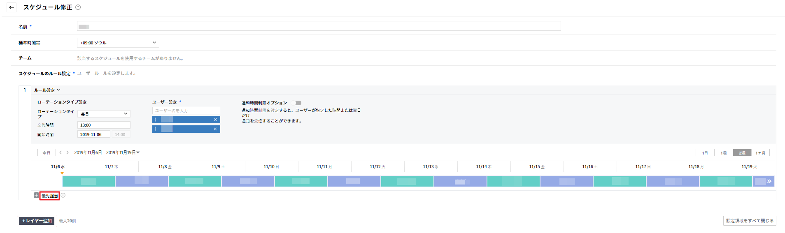This screenshot has height=233, width=785.
Task: Go to previous date range with left arrow
Action: coord(61,152)
